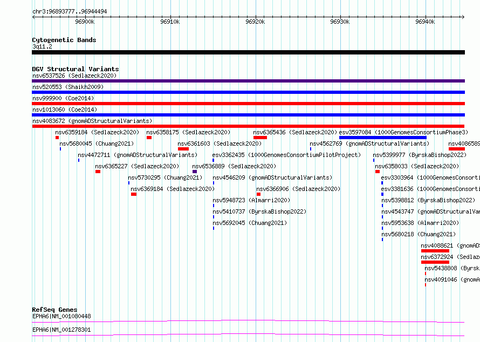Open EPHA6|NM_001278301 gene label

pos(61,330)
